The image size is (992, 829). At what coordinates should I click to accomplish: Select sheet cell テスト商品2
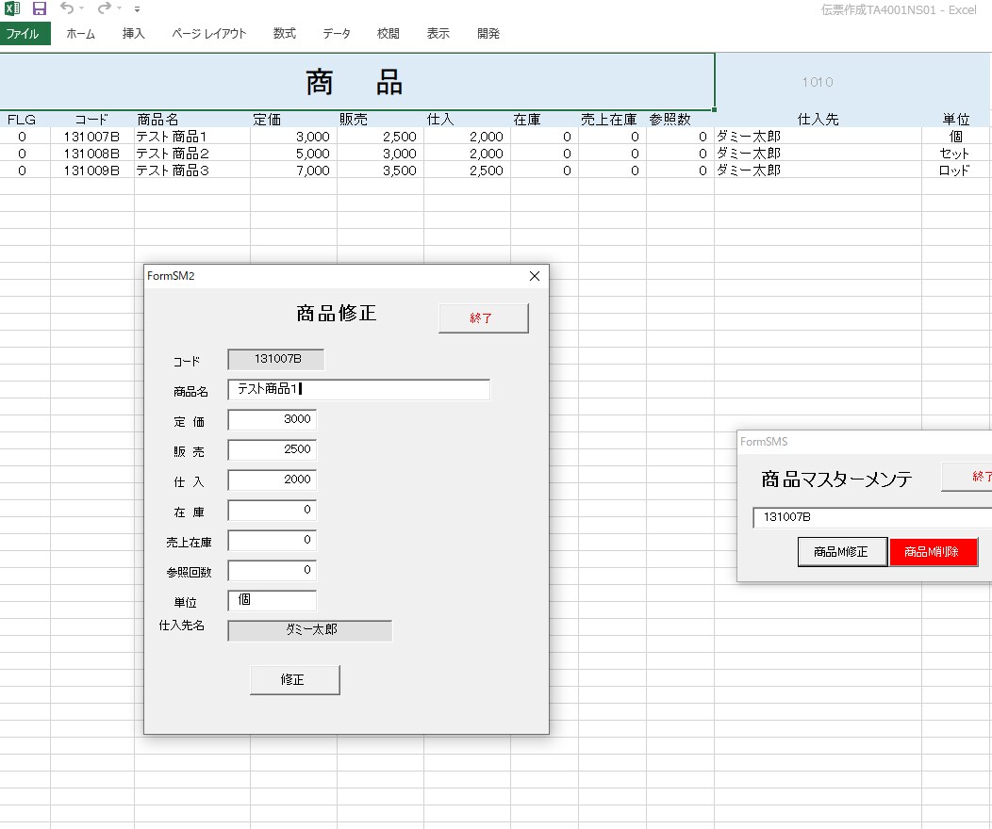[191, 154]
